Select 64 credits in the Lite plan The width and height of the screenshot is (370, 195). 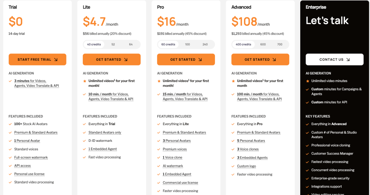click(131, 44)
